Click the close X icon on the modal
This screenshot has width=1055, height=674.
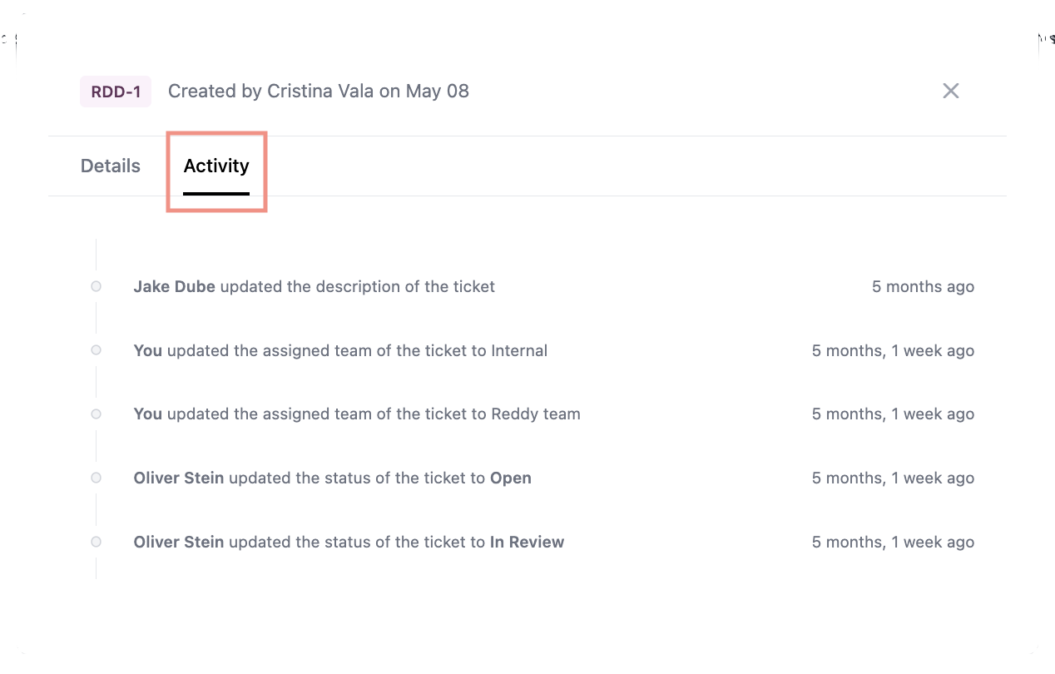point(951,91)
